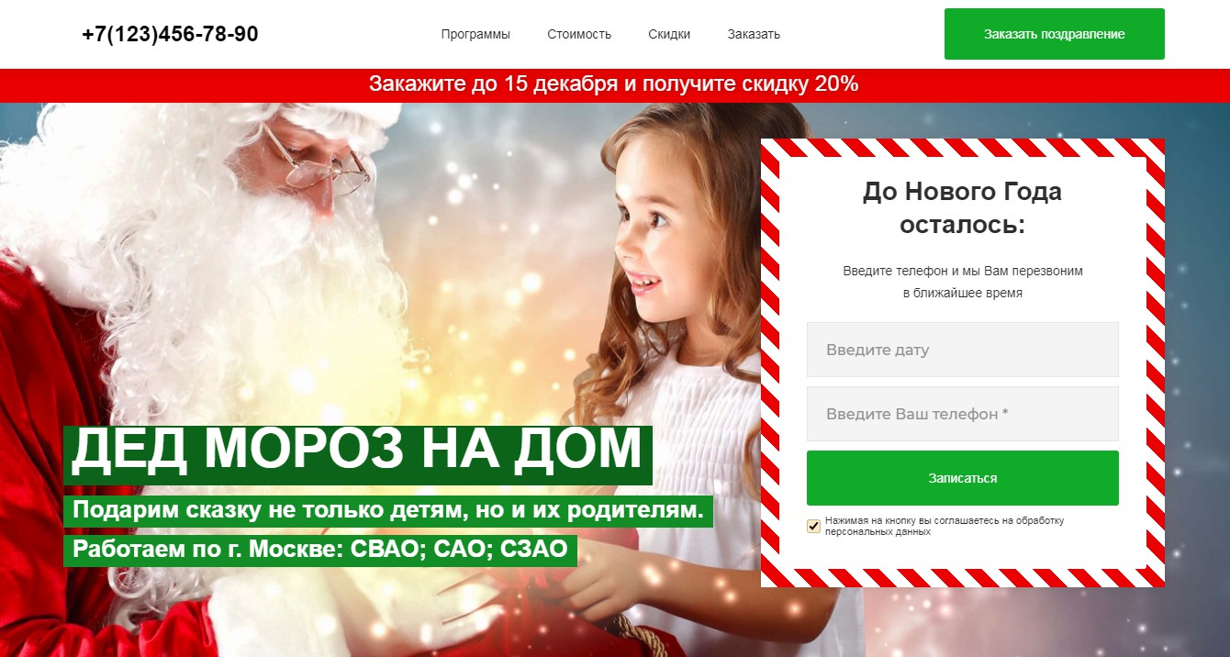Focus the Введите Ваш телефон field
Viewport: 1230px width, 657px height.
coord(963,414)
